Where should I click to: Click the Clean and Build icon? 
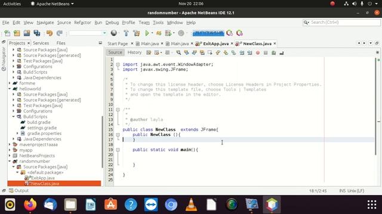point(137,33)
